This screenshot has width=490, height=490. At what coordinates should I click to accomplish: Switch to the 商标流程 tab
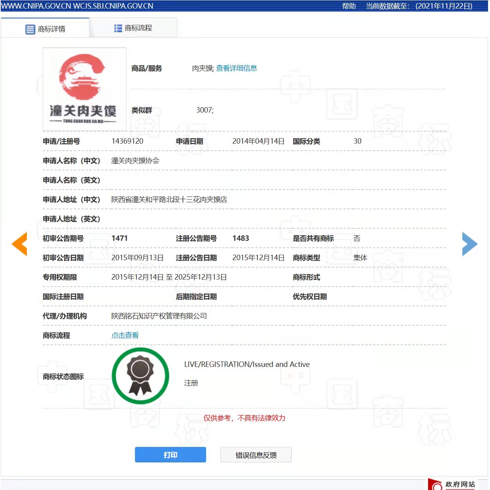coord(133,28)
